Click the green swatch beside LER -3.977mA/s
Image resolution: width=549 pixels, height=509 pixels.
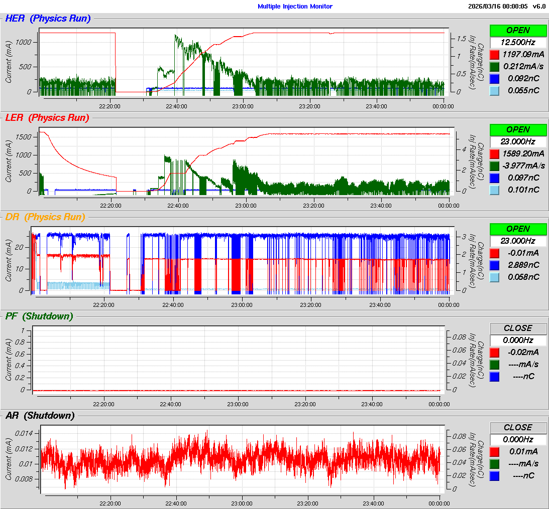coord(495,165)
